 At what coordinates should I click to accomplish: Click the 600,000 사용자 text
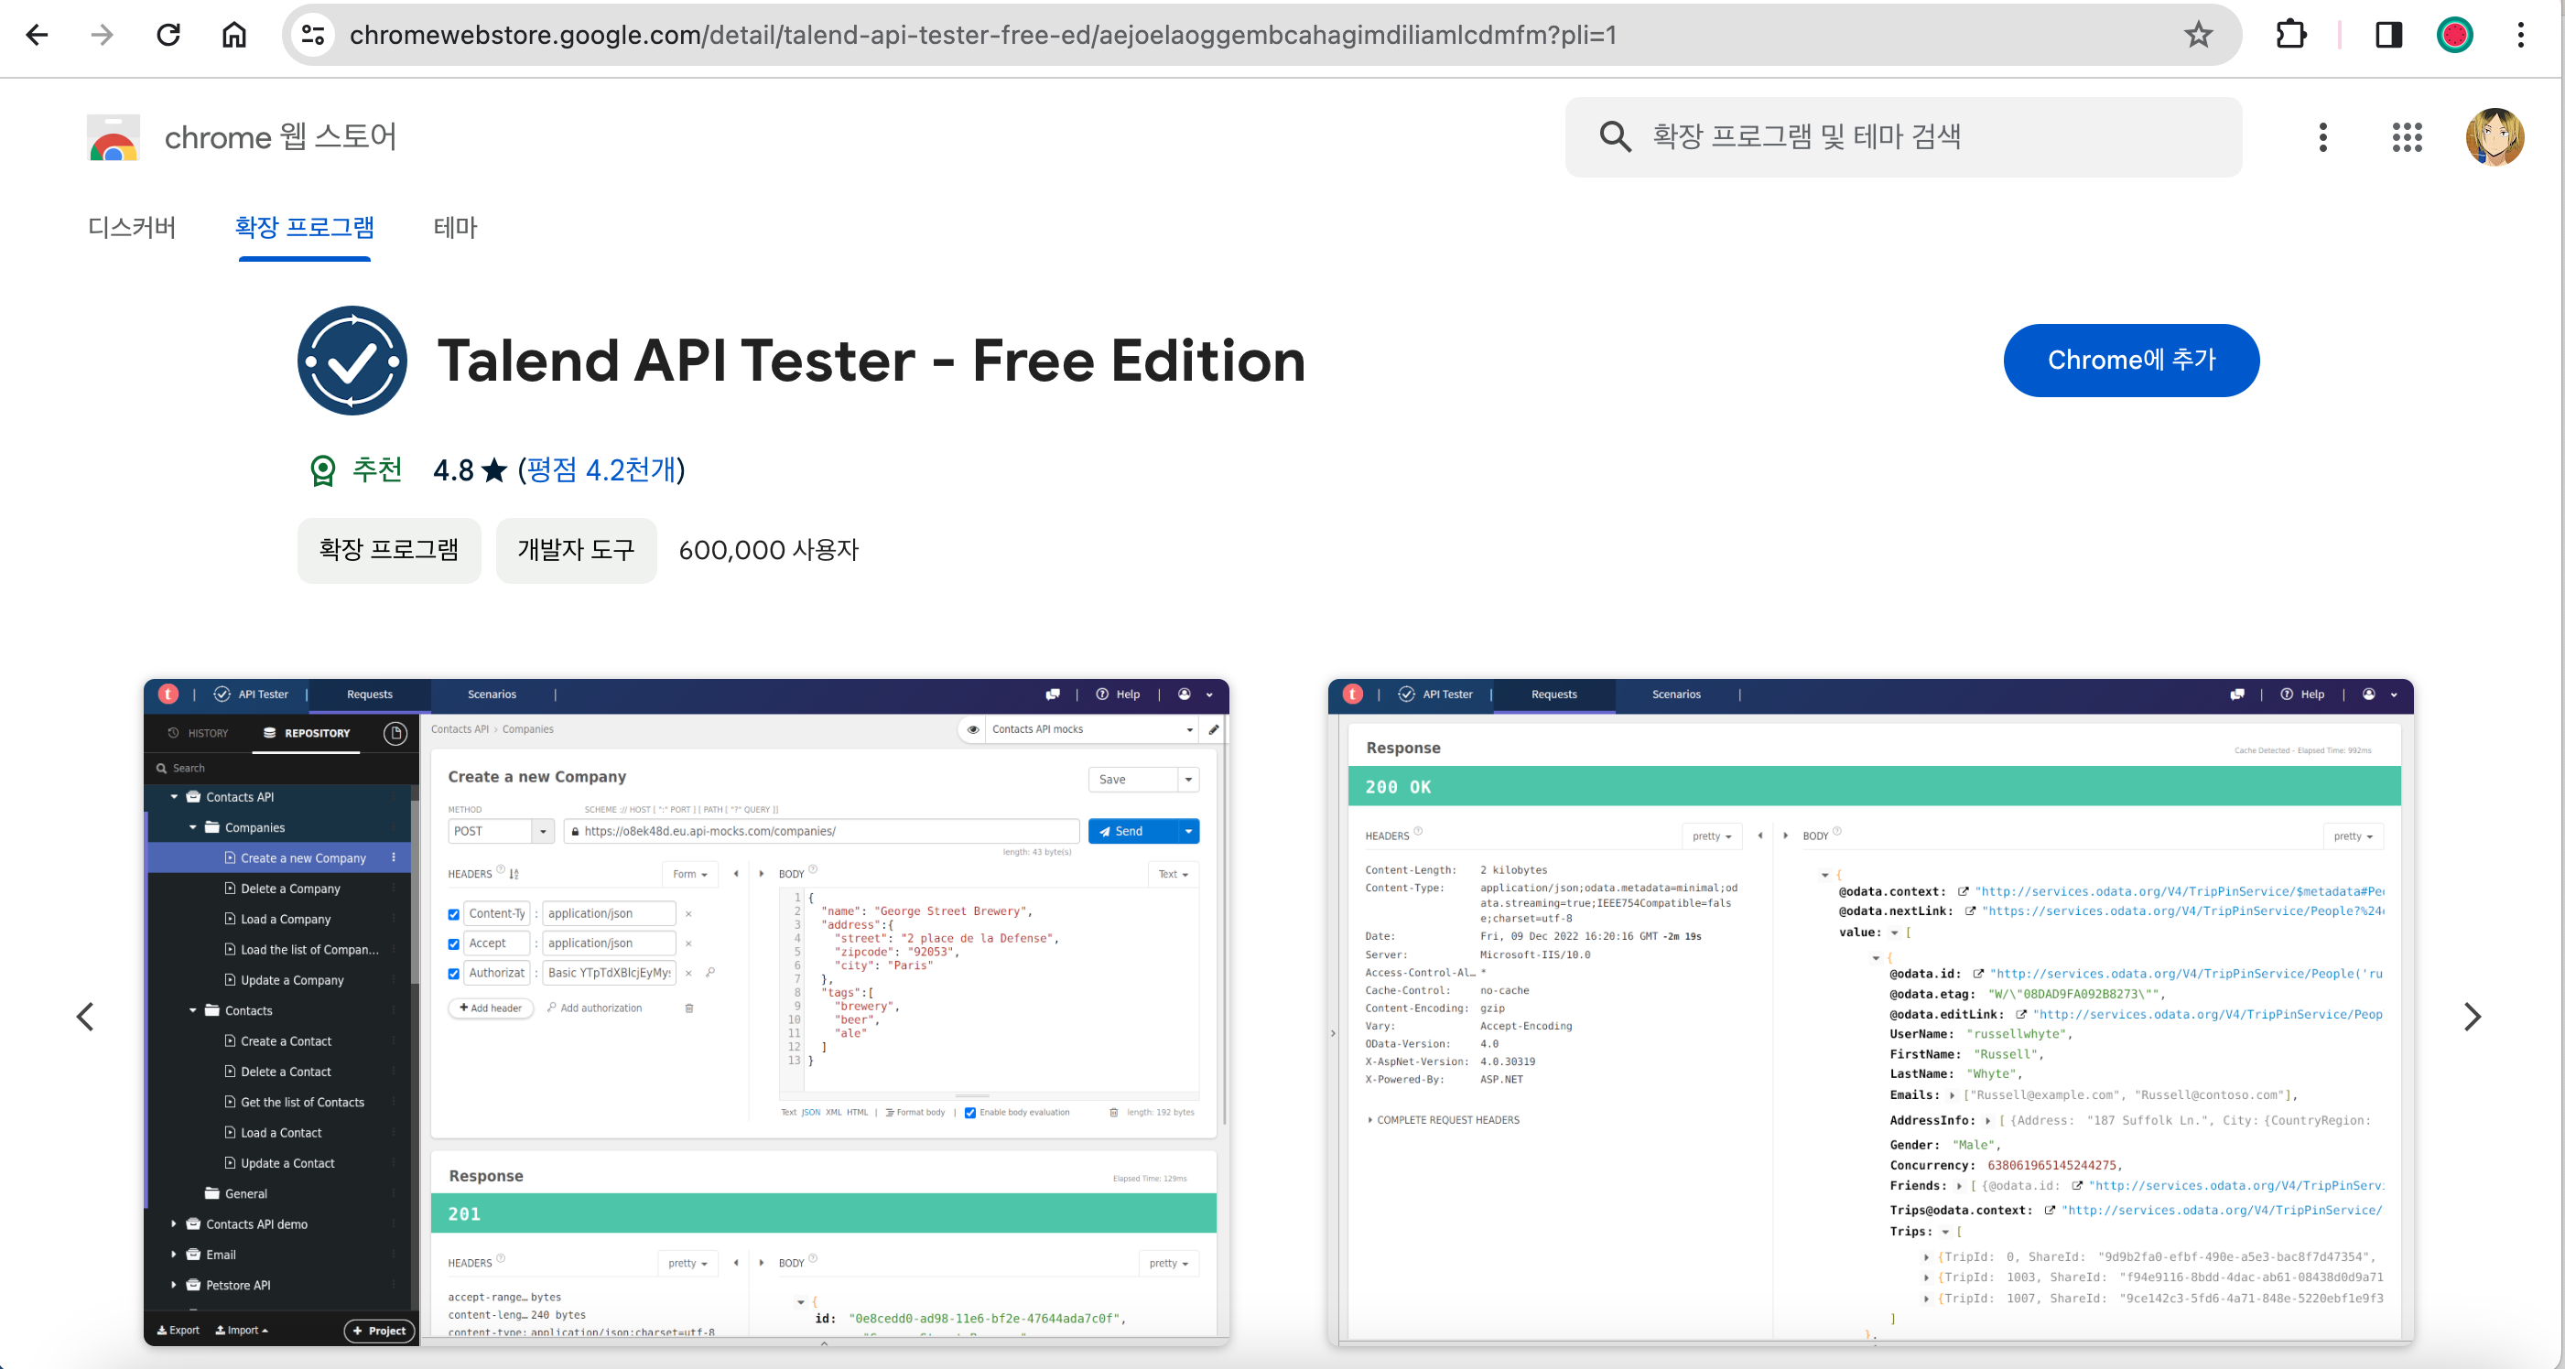tap(769, 550)
